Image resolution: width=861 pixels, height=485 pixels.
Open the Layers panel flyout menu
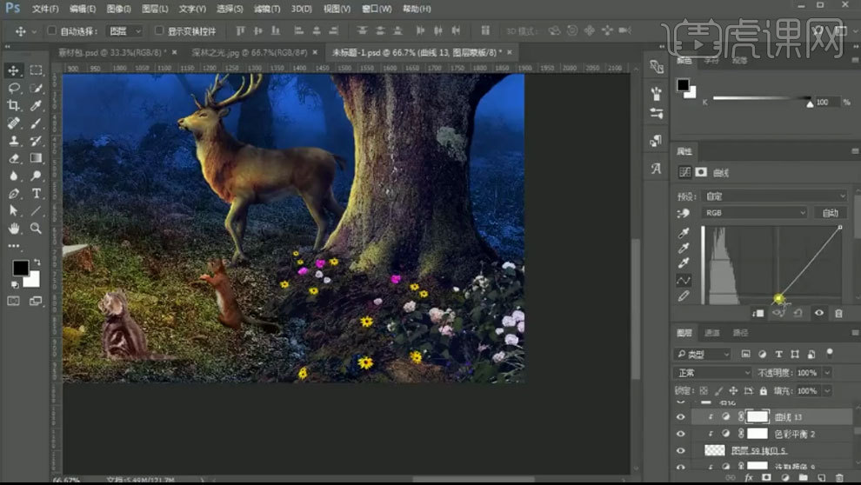[855, 333]
